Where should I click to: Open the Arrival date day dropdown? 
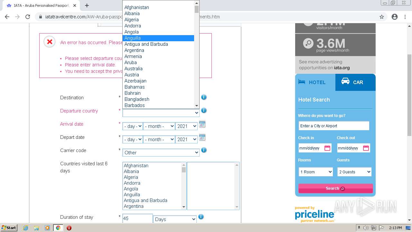pyautogui.click(x=132, y=126)
